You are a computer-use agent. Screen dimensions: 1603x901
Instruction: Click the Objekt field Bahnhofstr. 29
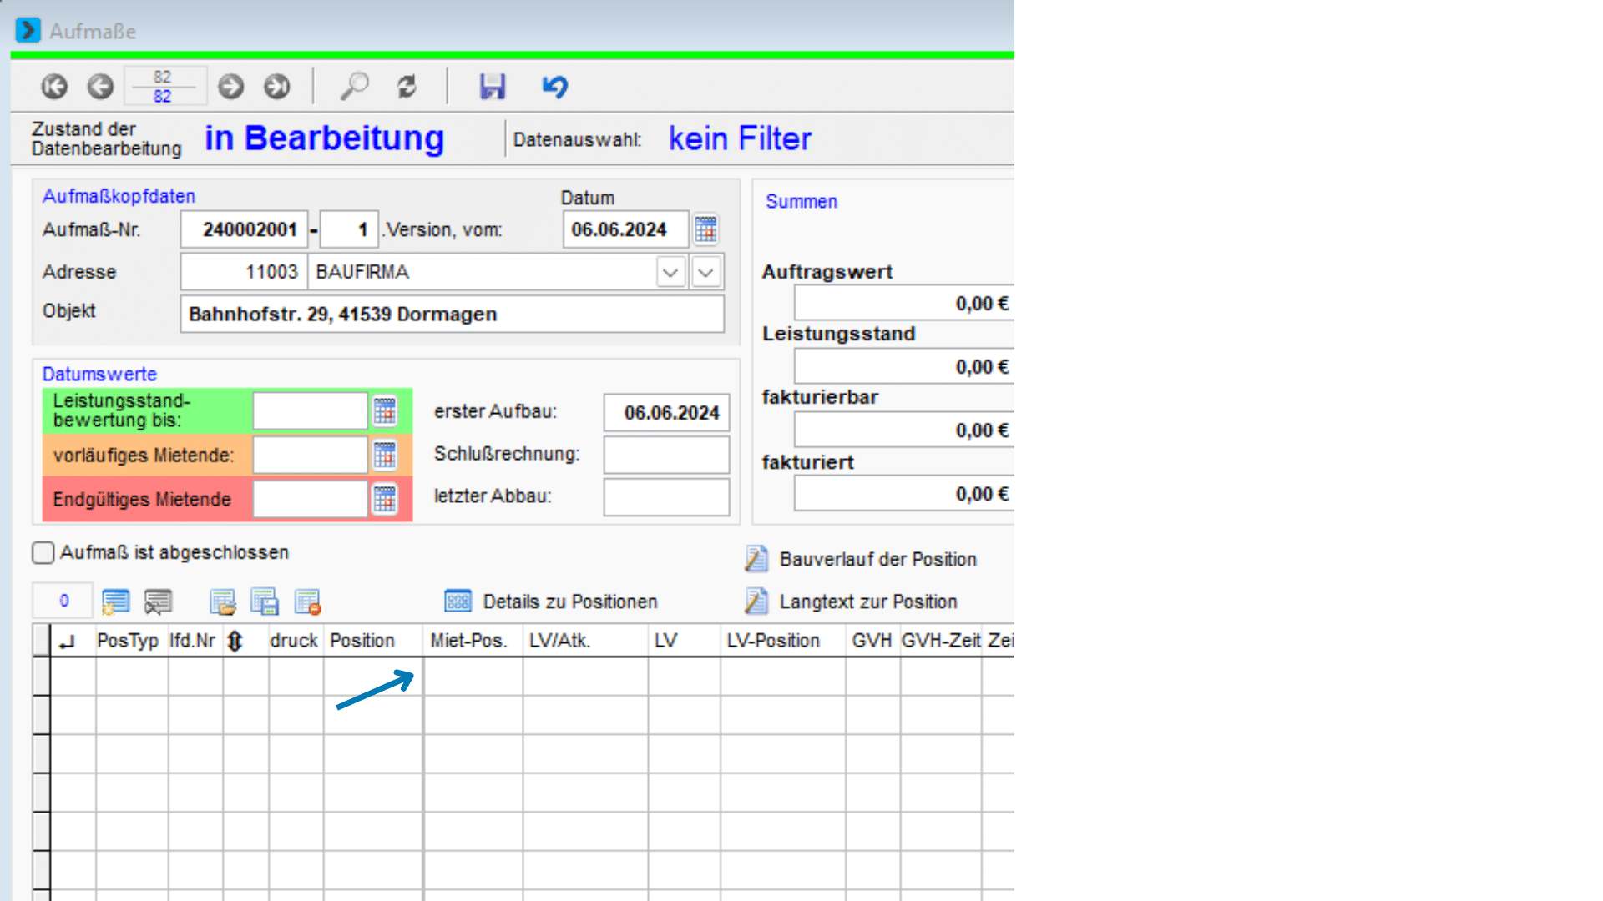453,315
